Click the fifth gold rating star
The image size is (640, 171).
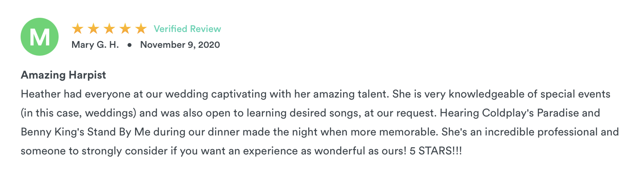[141, 28]
